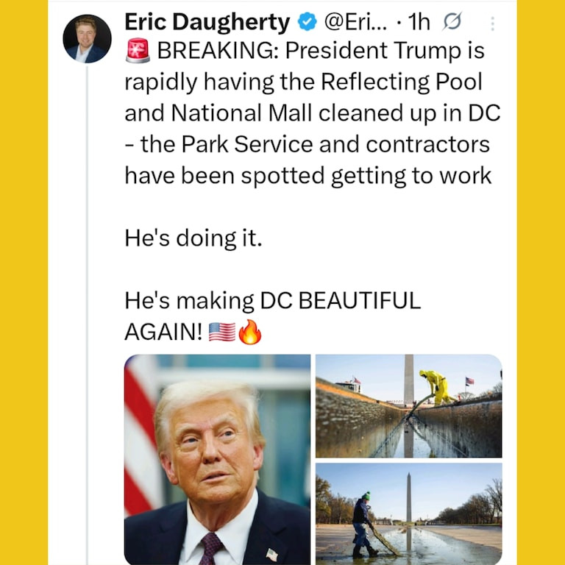Screen dimensions: 565x565
Task: Click the red siren emoji before BREAKING
Action: point(138,52)
